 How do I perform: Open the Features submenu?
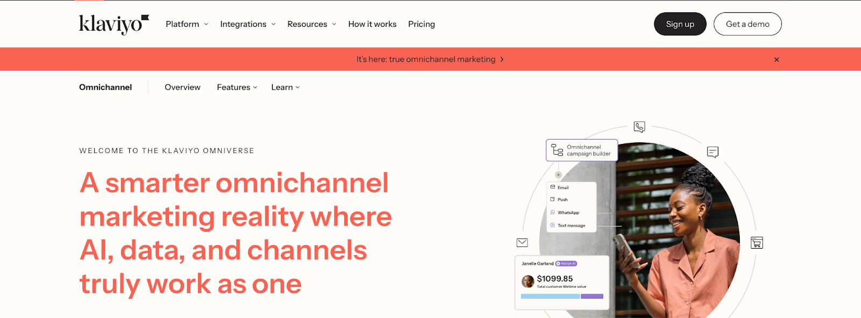[x=237, y=87]
